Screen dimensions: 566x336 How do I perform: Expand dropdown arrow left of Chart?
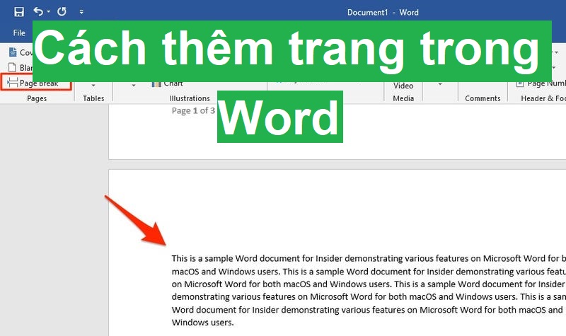click(x=133, y=85)
